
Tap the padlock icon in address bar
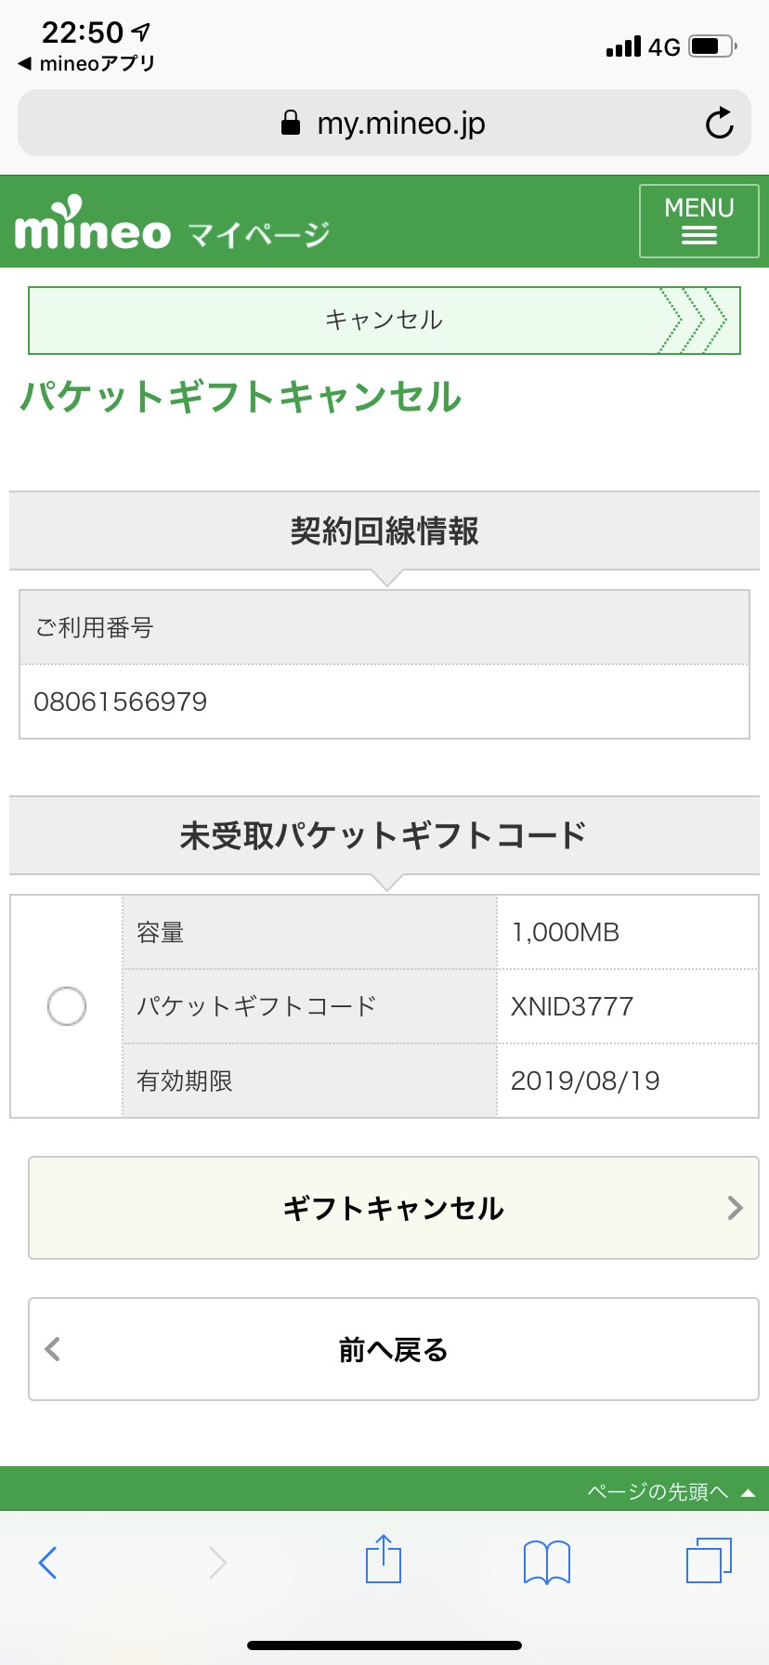pyautogui.click(x=291, y=123)
